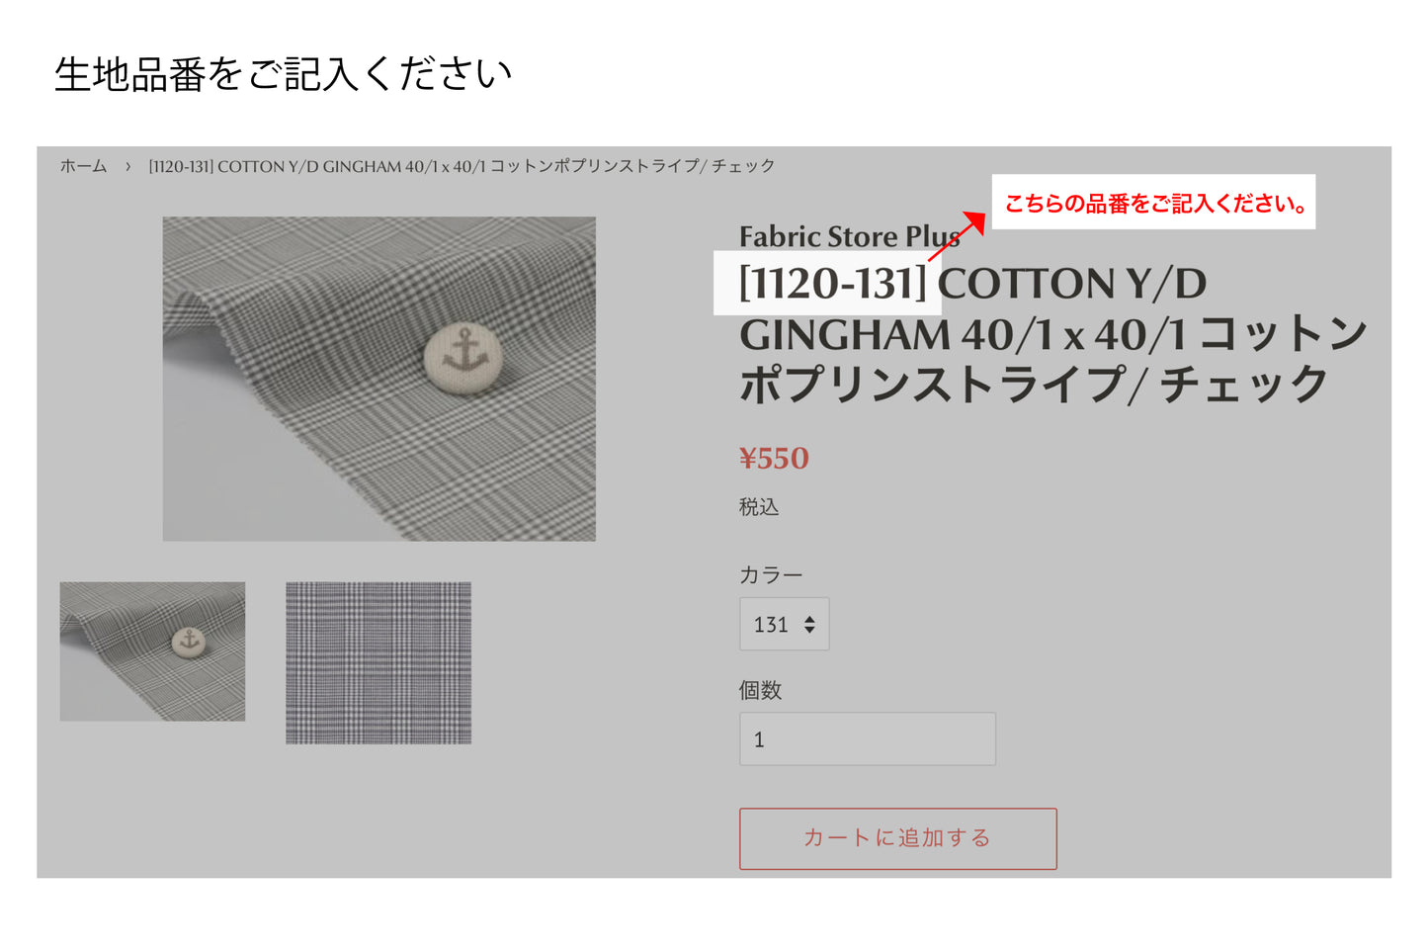This screenshot has width=1428, height=952.
Task: Click the breadcrumb chevron separator
Action: click(x=127, y=166)
